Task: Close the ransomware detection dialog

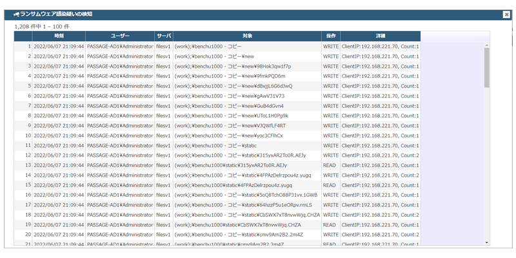Action: [x=506, y=14]
